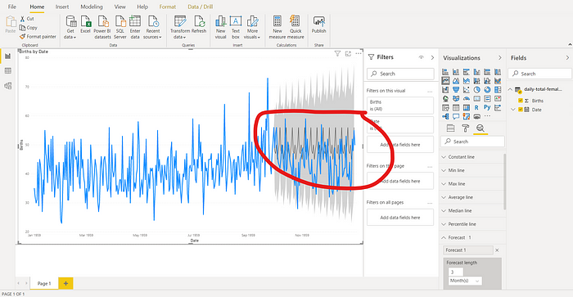Click the Format painter button
The image size is (573, 297).
(38, 37)
